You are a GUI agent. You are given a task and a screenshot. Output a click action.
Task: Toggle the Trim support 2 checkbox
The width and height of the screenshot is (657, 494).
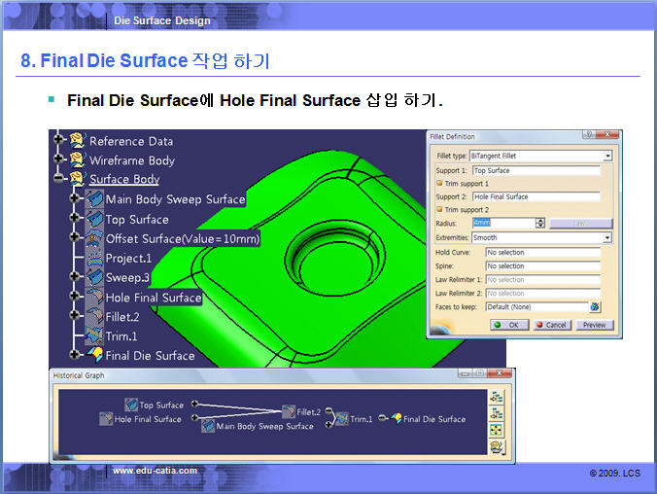440,209
